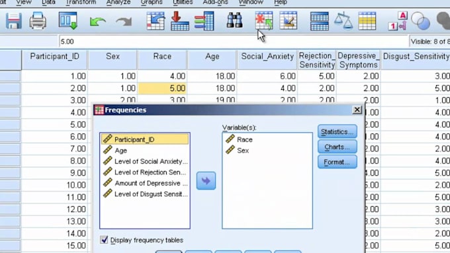Select Amount of Depressive variable
The width and height of the screenshot is (450, 253).
(145, 183)
